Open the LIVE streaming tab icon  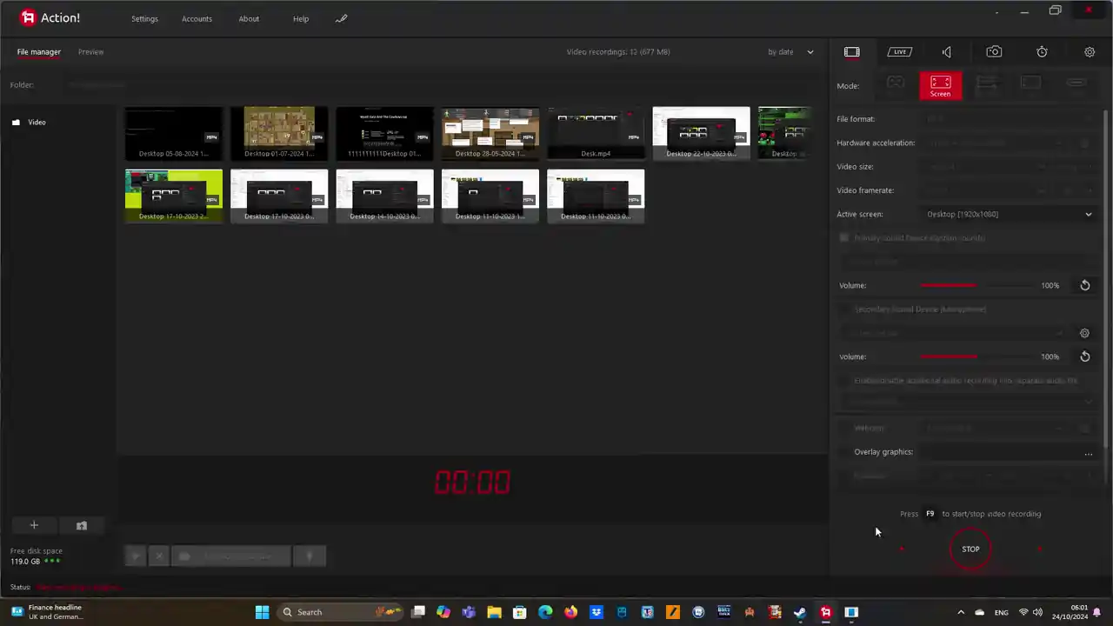[x=899, y=52]
